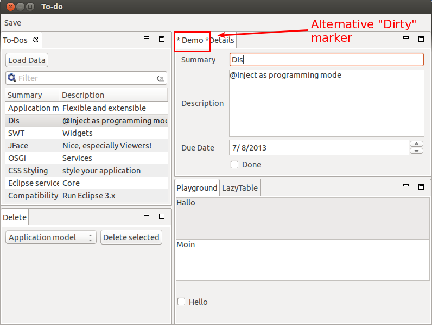Close the To-do window
Viewport: 432px width, 326px height.
10,7
